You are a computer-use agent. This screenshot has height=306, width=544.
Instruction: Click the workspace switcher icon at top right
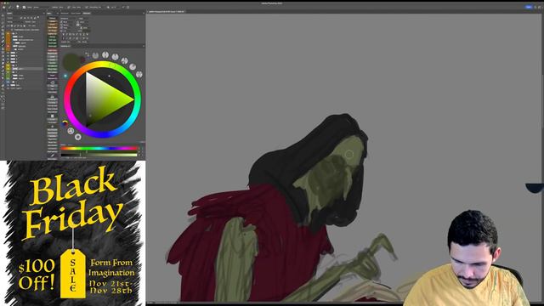541,7
